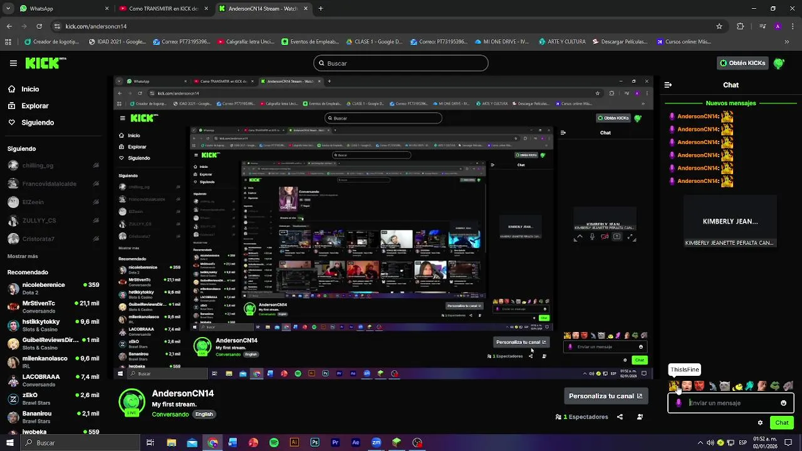This screenshot has height=451, width=802.
Task: Show hidden system tray icons
Action: tap(699, 443)
